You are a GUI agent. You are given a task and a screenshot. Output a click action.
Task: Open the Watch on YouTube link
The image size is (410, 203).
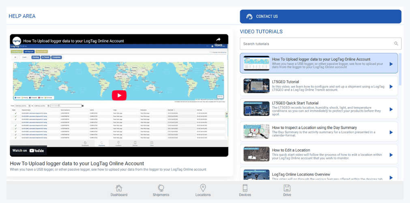28,150
